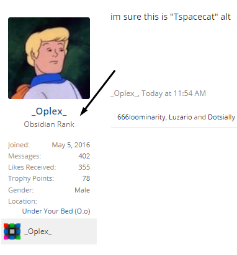Viewport: 237px width, 255px height.
Task: Click the May 5, 2016 join date
Action: [x=71, y=145]
